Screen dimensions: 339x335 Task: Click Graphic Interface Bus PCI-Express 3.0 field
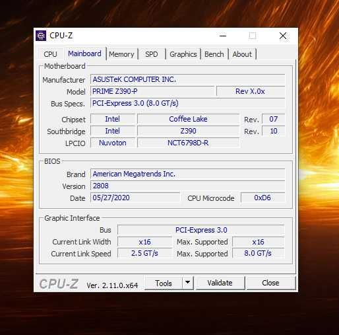(201, 230)
